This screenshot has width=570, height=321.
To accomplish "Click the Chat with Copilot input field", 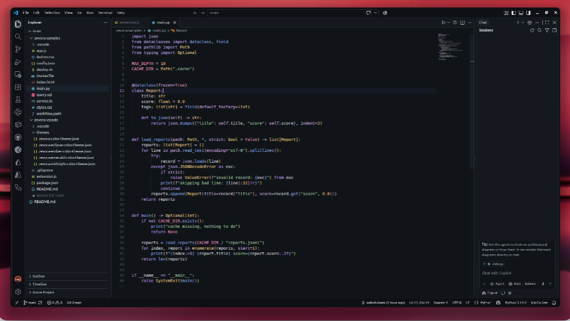I will tap(517, 273).
